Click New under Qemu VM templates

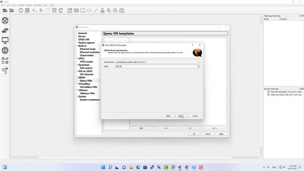pyautogui.click(x=142, y=128)
